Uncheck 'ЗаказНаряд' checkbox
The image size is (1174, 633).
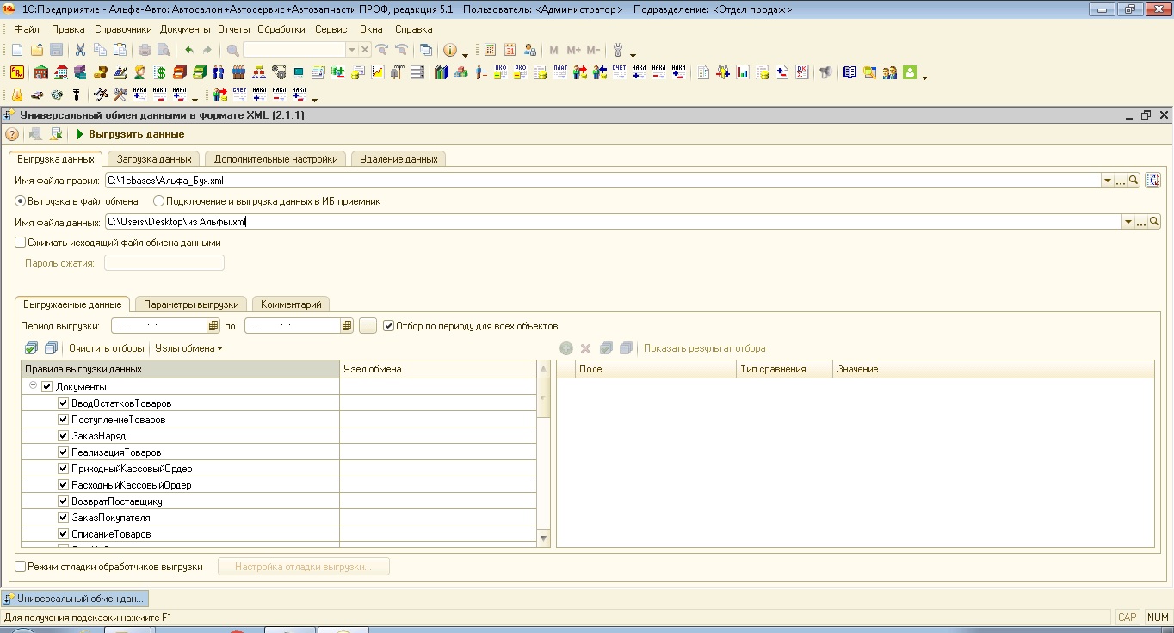tap(63, 436)
